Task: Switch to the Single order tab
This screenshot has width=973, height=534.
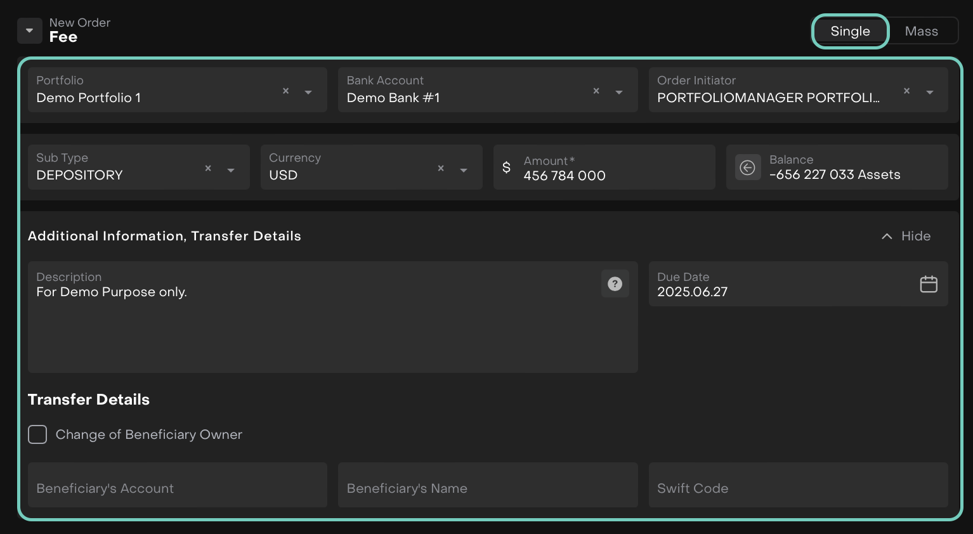Action: [850, 31]
